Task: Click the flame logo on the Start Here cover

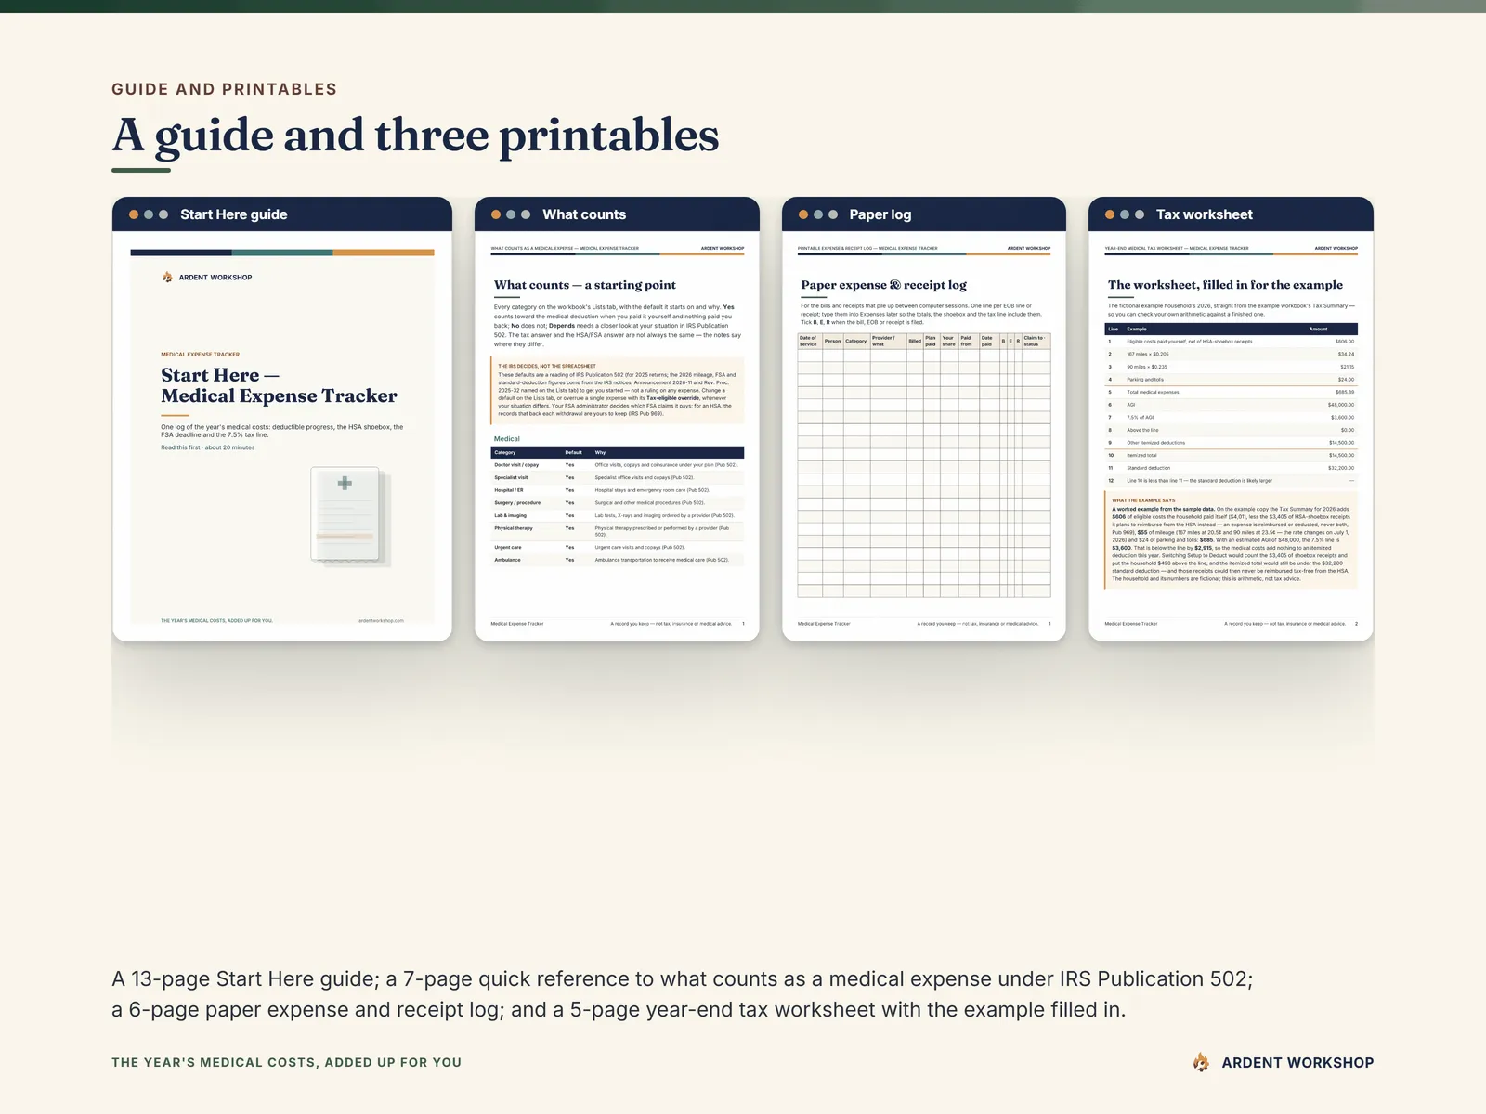Action: click(x=167, y=277)
